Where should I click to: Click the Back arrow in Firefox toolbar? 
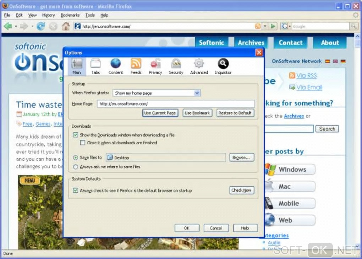point(8,26)
